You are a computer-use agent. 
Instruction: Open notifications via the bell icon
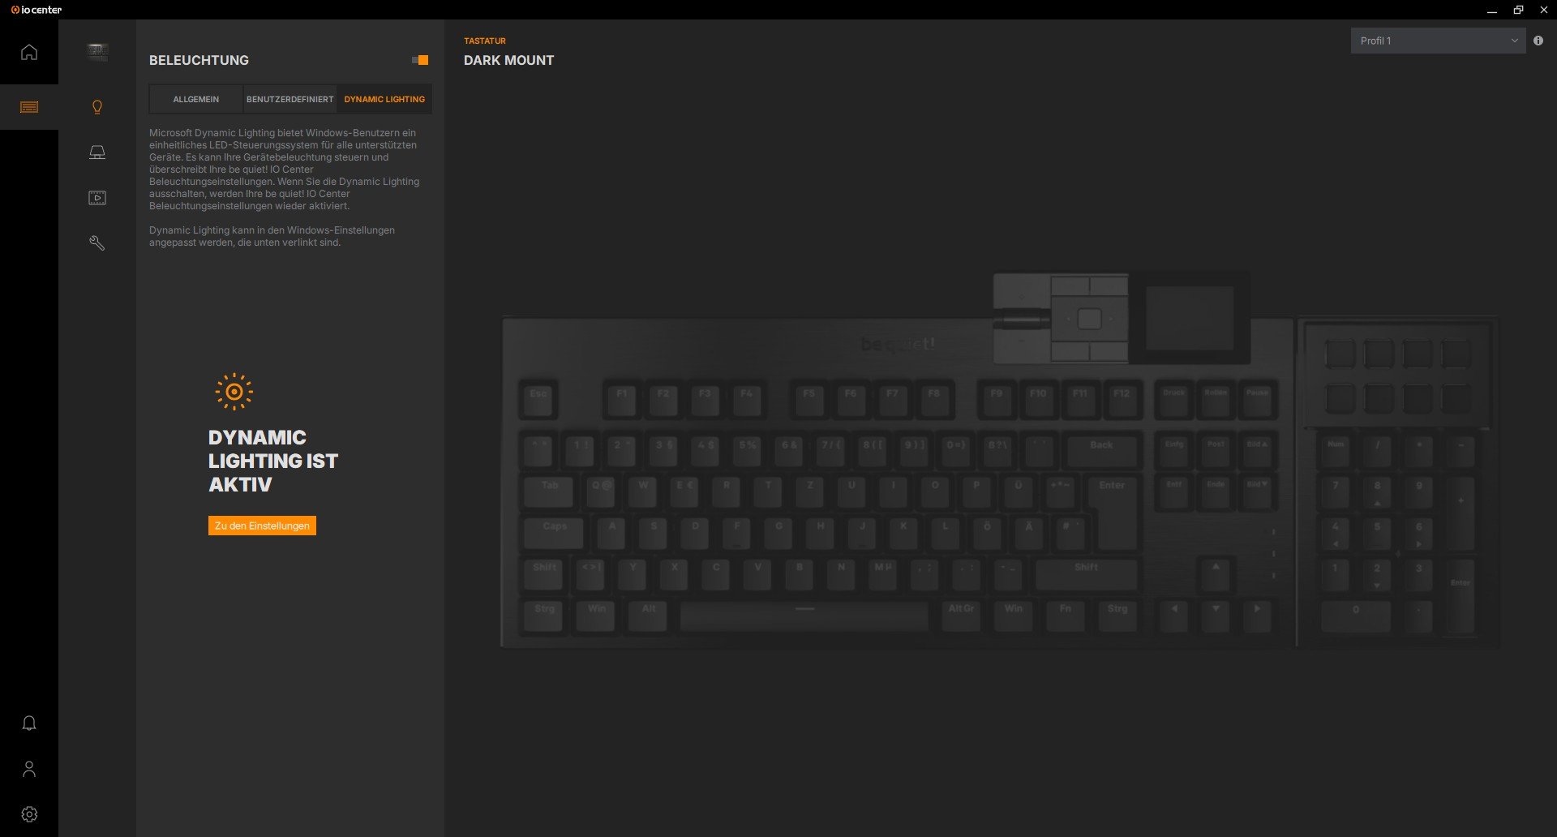pos(29,723)
